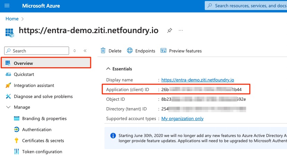
Task: Click the Branding & properties icon
Action: click(x=16, y=118)
